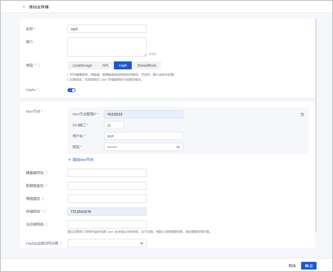Click the back arrow beside 添加主存储

coord(24,7)
